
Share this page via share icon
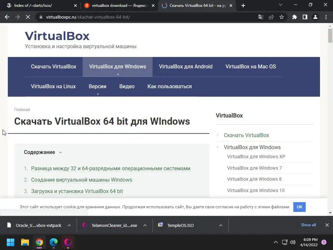click(271, 17)
